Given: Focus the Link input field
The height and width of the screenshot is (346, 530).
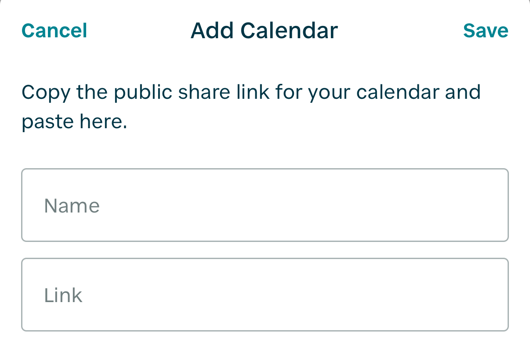Looking at the screenshot, I should click(x=265, y=295).
